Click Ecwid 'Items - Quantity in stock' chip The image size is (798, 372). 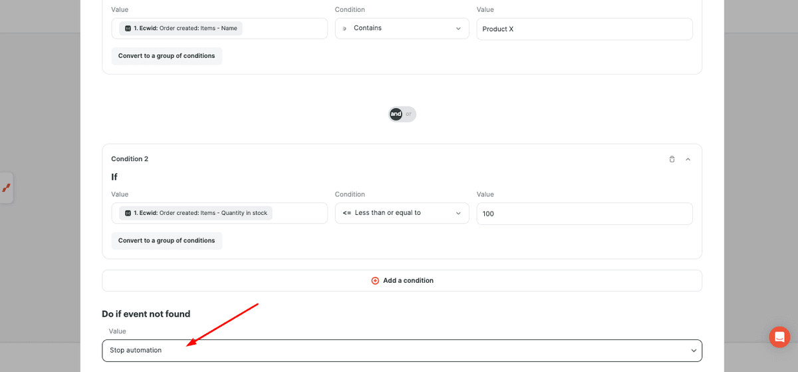click(196, 213)
